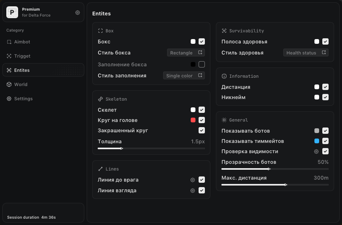
Task: Click the gear icon beside Premium header
Action: click(x=78, y=13)
